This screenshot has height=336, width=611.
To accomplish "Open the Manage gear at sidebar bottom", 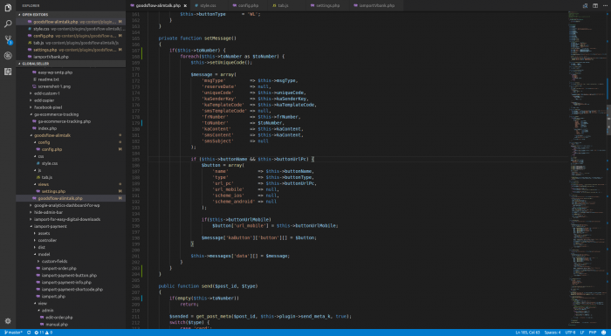I will click(x=8, y=321).
